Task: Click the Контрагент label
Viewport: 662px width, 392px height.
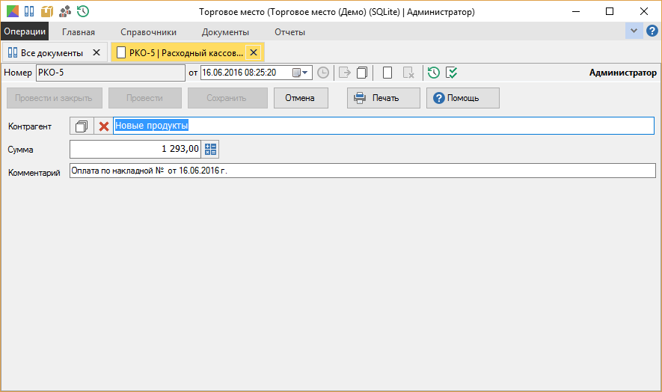Action: (30, 126)
